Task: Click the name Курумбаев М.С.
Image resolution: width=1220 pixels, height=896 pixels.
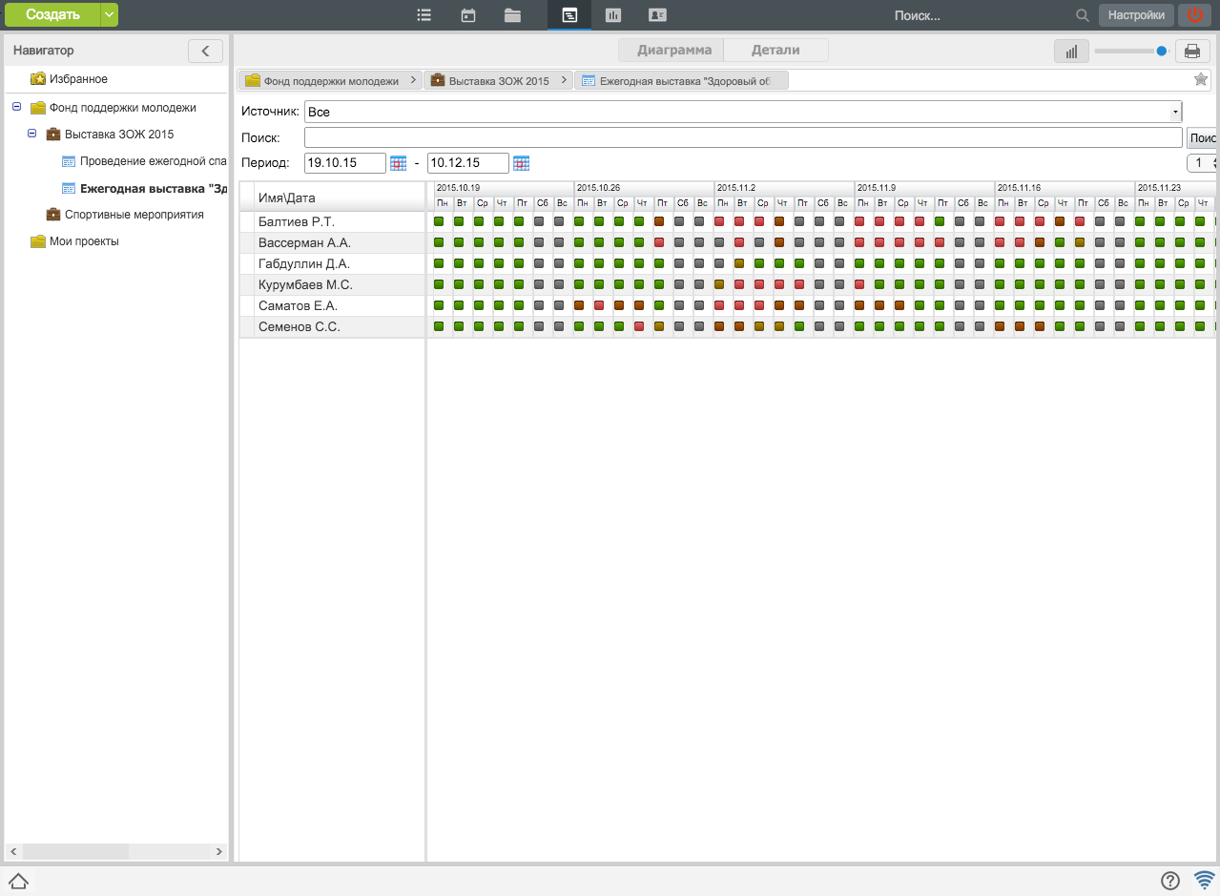Action: pos(305,284)
